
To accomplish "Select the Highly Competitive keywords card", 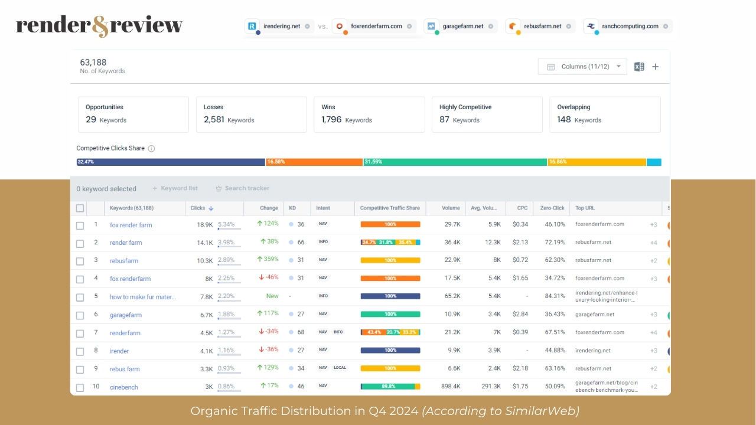I will [x=487, y=115].
